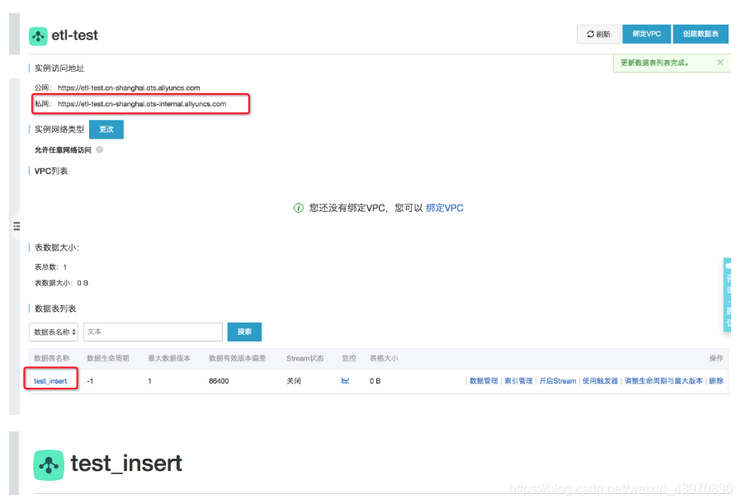Click the refresh arrows icon inside the 刷新 button
The height and width of the screenshot is (504, 741).
pos(590,34)
